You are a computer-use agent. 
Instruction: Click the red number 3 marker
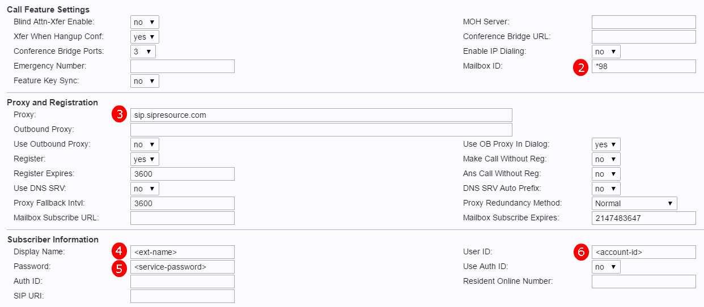click(x=118, y=115)
